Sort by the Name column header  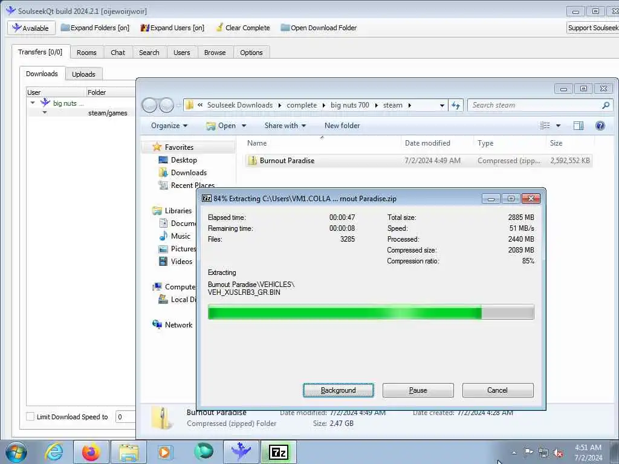pyautogui.click(x=322, y=143)
